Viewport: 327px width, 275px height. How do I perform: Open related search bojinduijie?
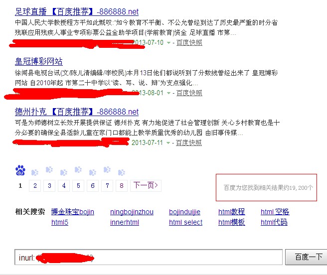click(x=184, y=212)
